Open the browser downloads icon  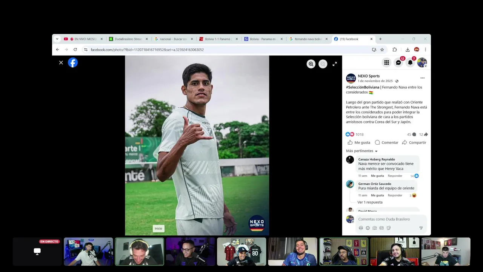click(408, 49)
